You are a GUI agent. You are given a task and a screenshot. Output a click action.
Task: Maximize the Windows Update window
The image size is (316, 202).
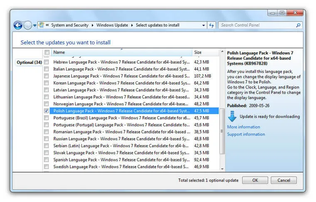[x=282, y=13]
